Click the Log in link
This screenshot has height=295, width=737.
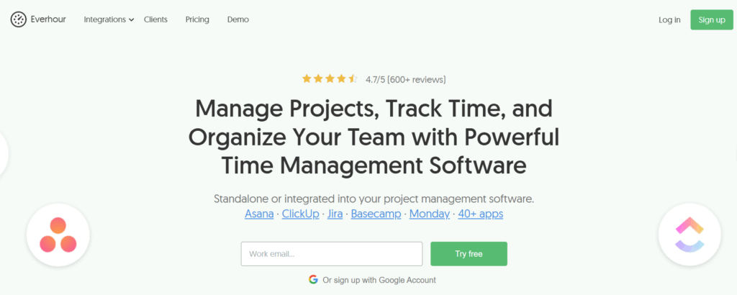click(x=669, y=19)
